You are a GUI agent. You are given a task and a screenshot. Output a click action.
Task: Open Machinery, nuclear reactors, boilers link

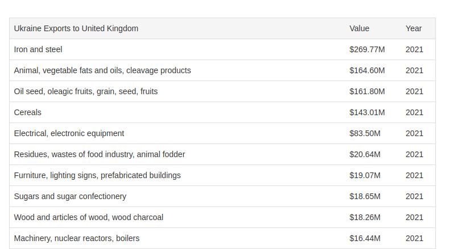coord(77,238)
